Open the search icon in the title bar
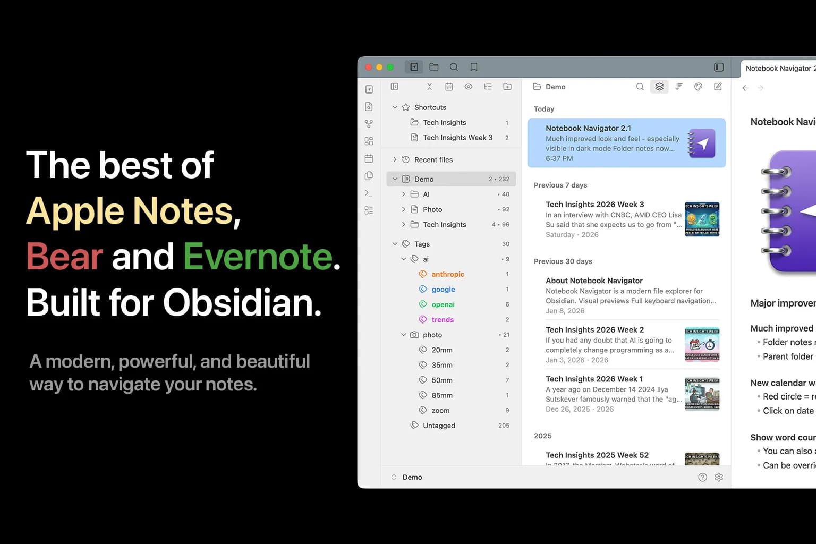 (x=454, y=67)
